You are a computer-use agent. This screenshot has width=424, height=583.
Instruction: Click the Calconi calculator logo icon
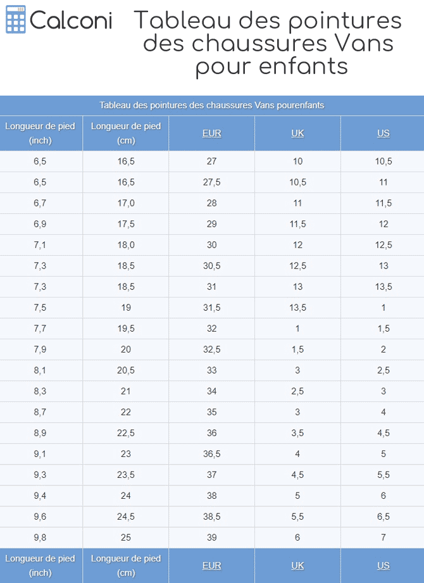tap(16, 20)
